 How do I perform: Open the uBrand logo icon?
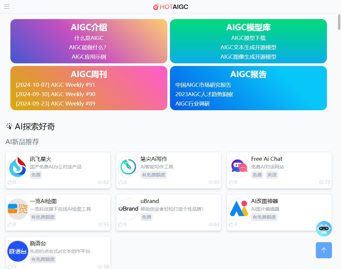click(128, 209)
